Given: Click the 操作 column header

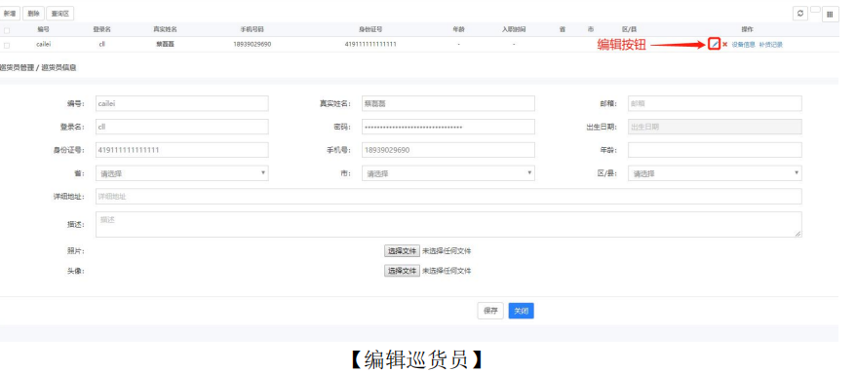Looking at the screenshot, I should pyautogui.click(x=747, y=29).
